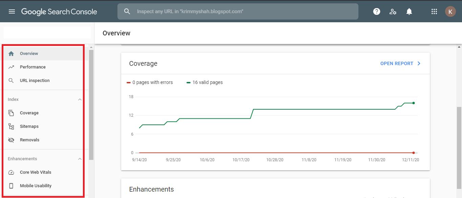
Task: Click the Google Search Console logo
Action: [59, 11]
